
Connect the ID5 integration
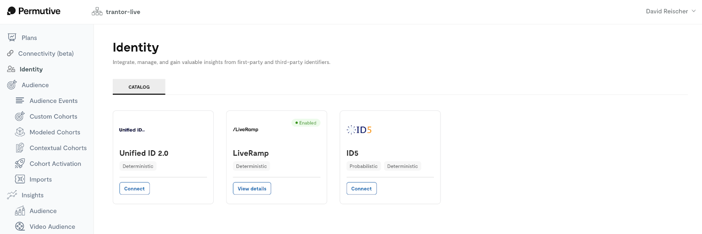(362, 188)
